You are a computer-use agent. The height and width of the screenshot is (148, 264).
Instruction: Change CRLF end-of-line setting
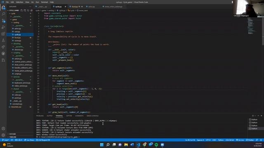pyautogui.click(x=214, y=140)
